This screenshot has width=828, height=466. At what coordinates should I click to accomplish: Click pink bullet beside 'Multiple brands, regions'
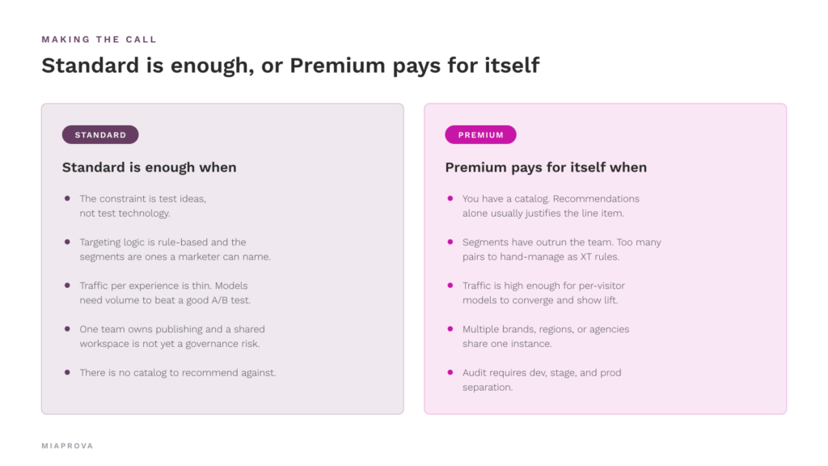pyautogui.click(x=450, y=328)
